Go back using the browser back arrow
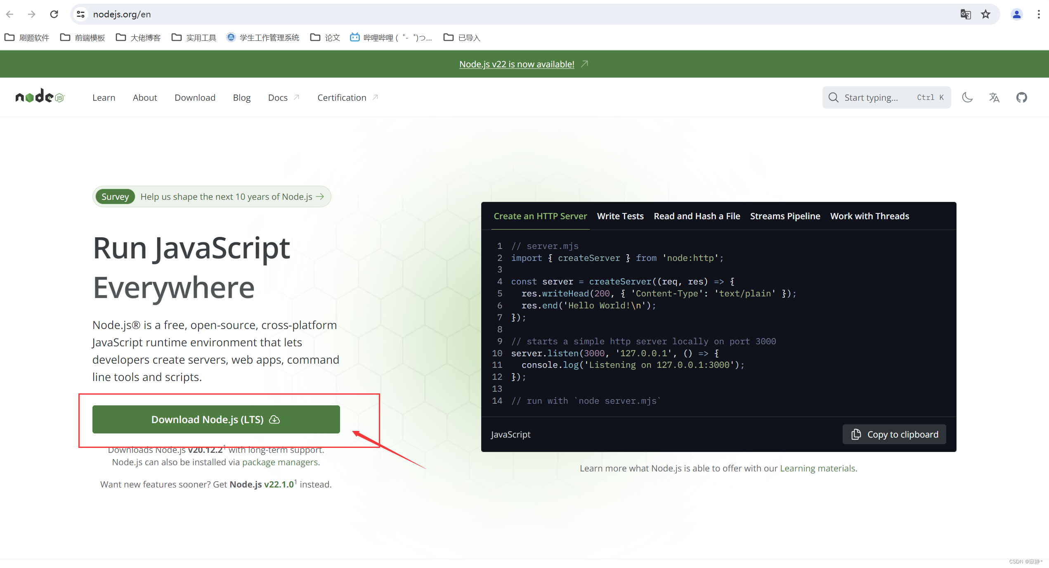Image resolution: width=1049 pixels, height=568 pixels. pos(10,14)
